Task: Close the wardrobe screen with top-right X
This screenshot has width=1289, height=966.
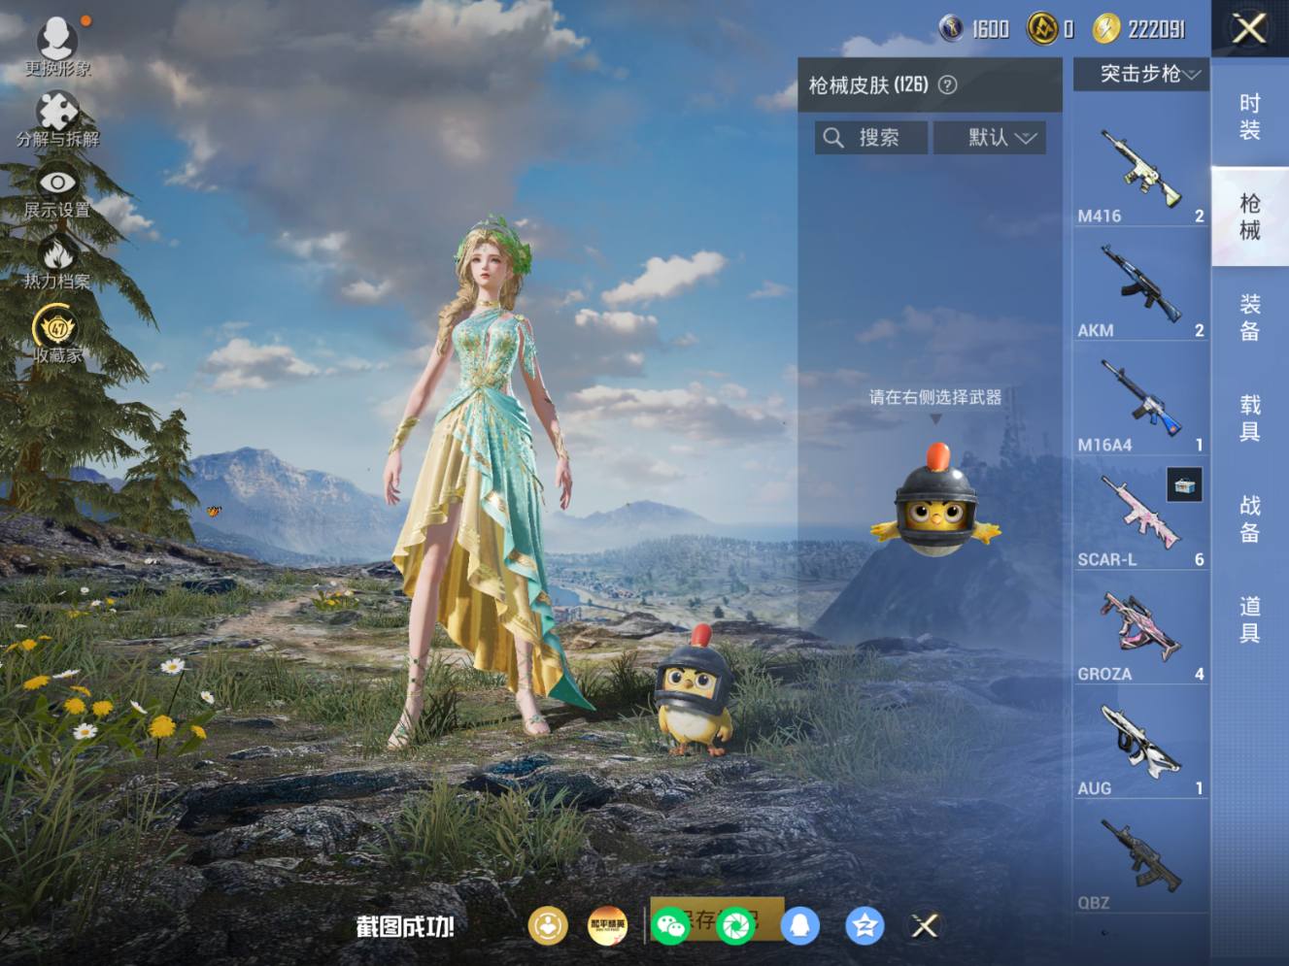Action: (1249, 28)
